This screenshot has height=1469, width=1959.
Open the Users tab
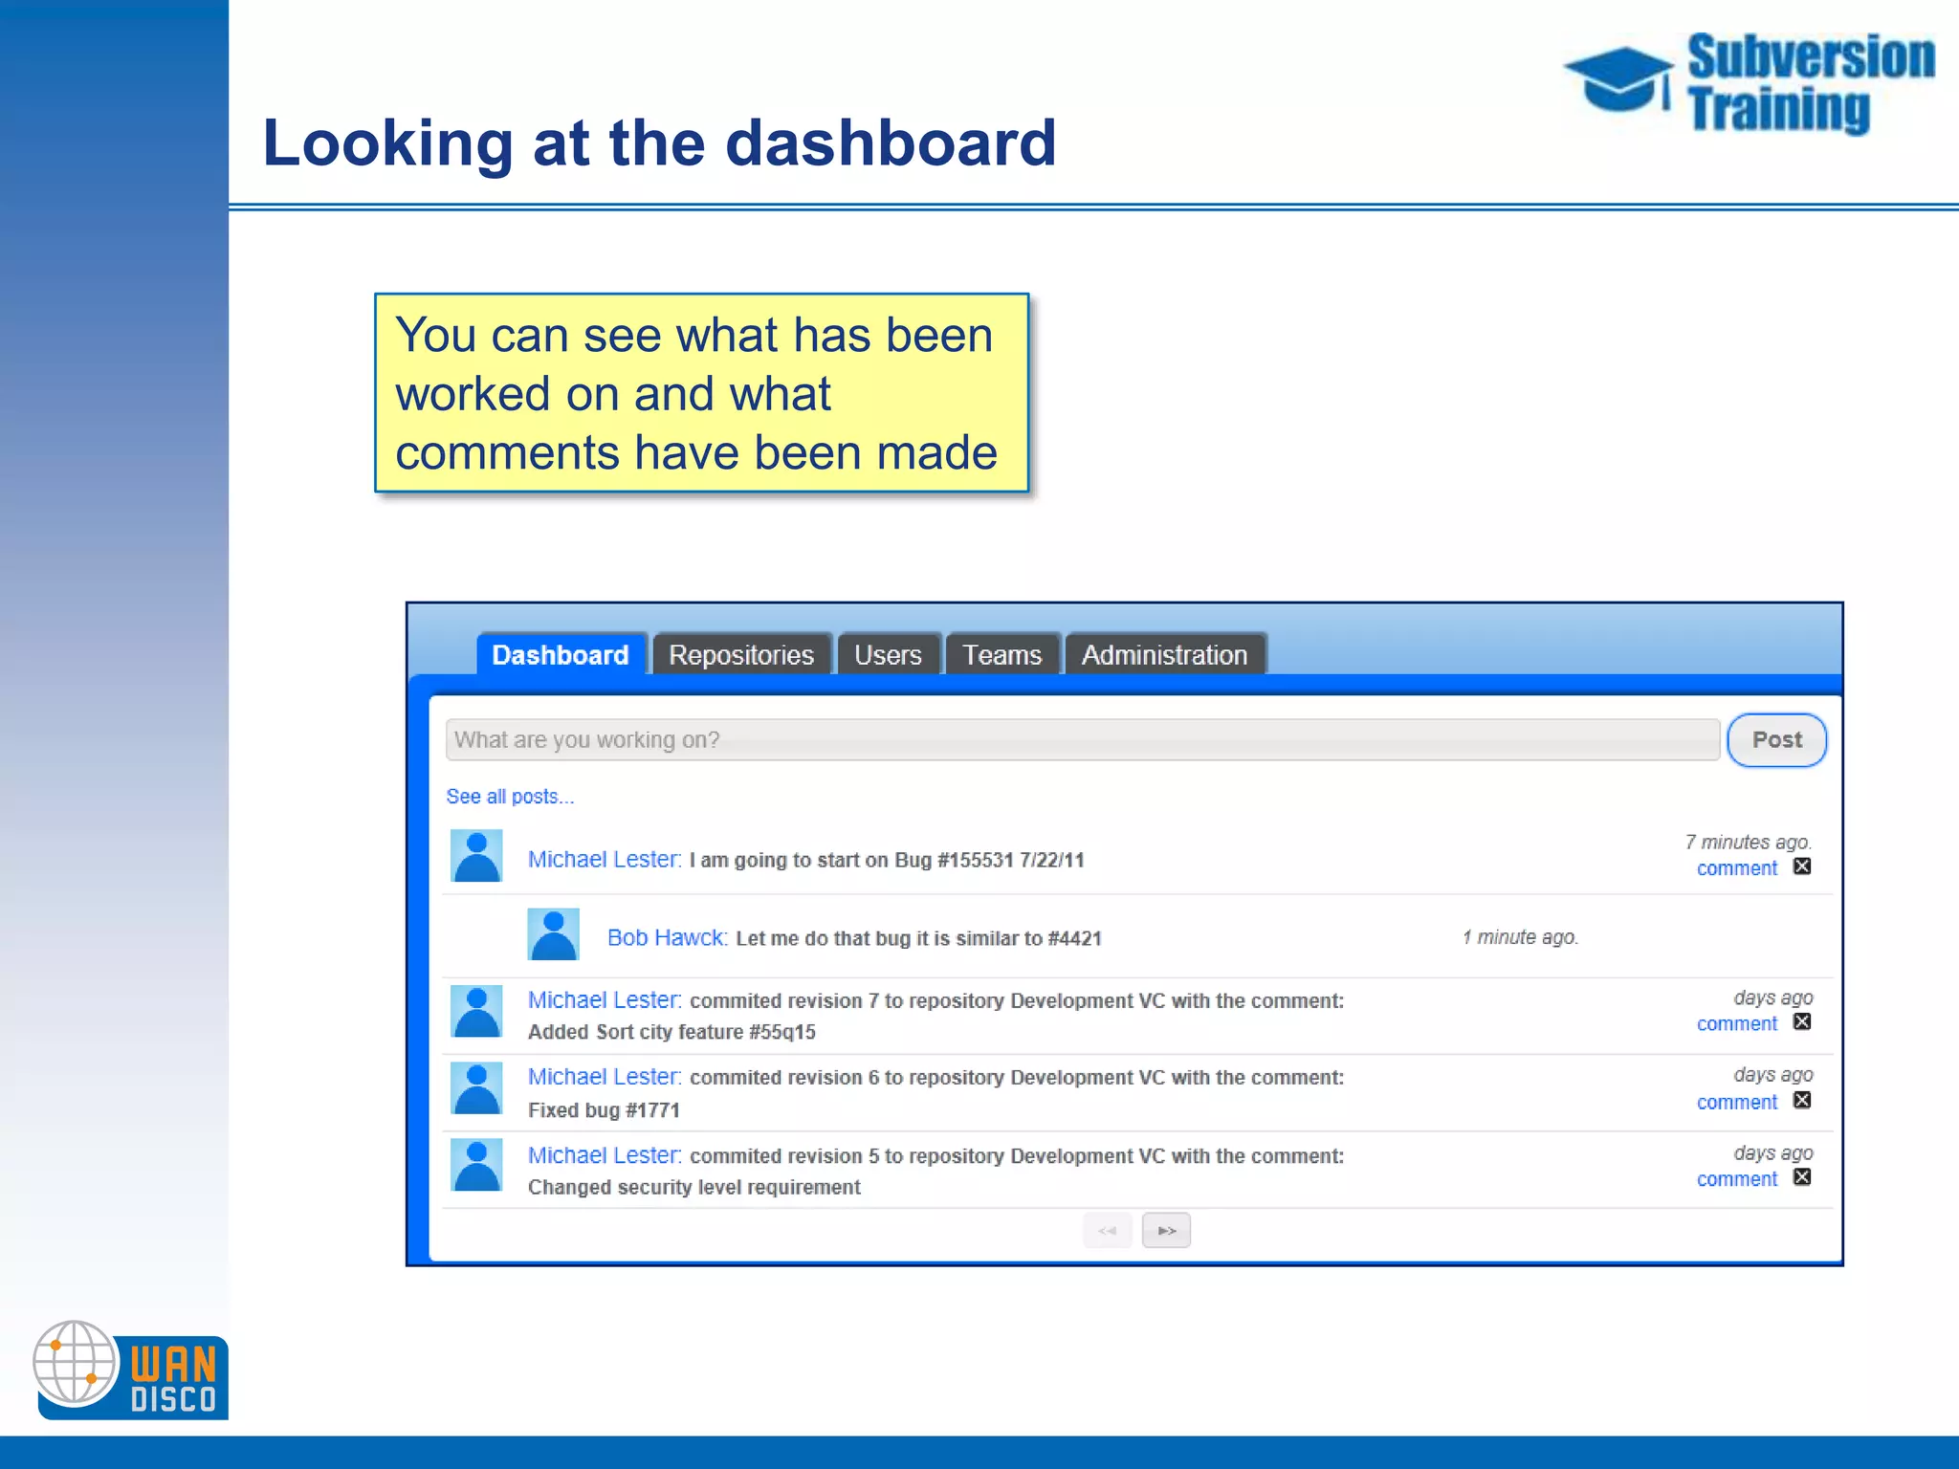tap(888, 655)
